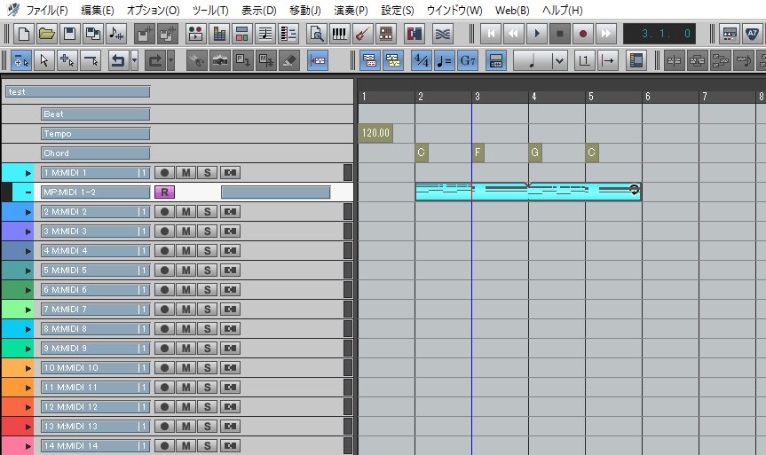Mute the MIDI 5 track
The width and height of the screenshot is (766, 455).
(186, 270)
